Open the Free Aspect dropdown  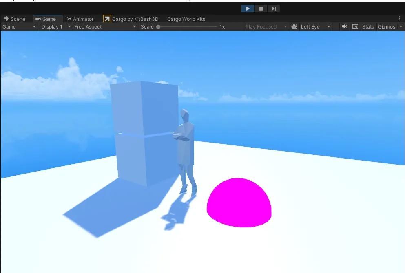105,26
